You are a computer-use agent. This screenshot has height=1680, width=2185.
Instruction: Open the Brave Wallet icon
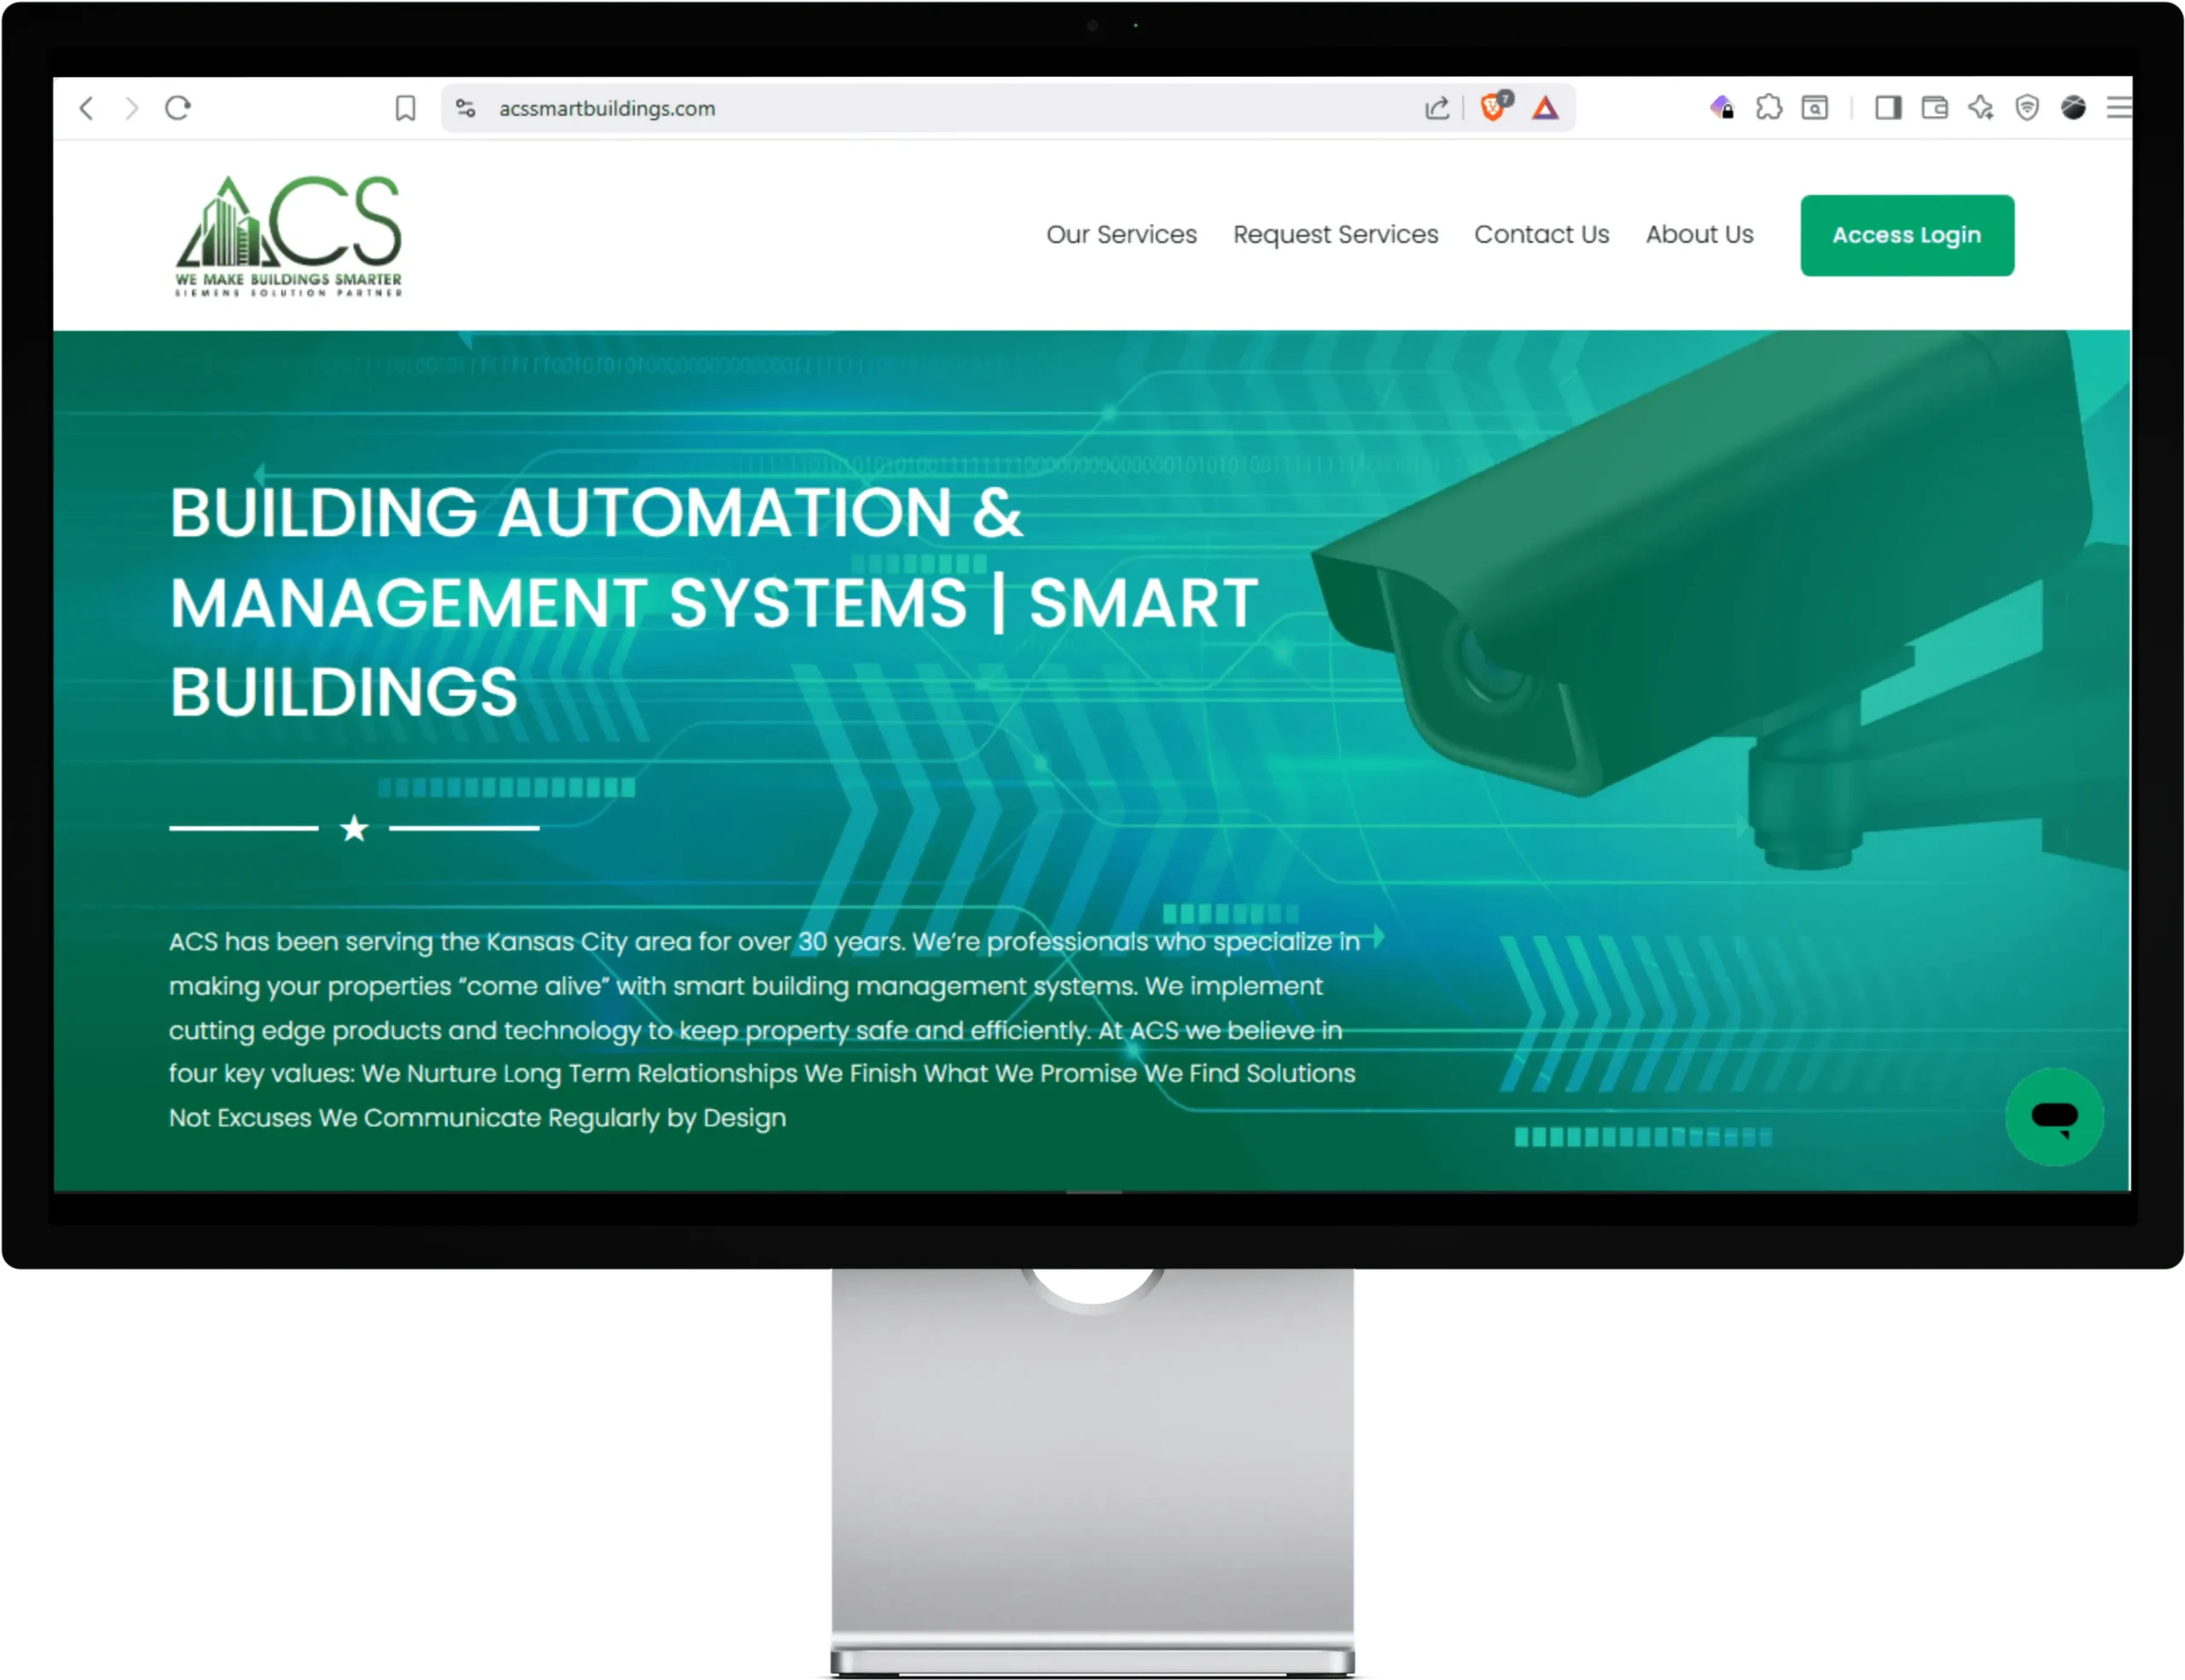[1935, 107]
